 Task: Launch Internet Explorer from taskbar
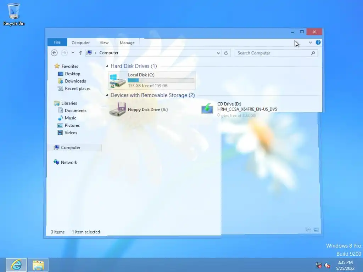click(x=16, y=265)
